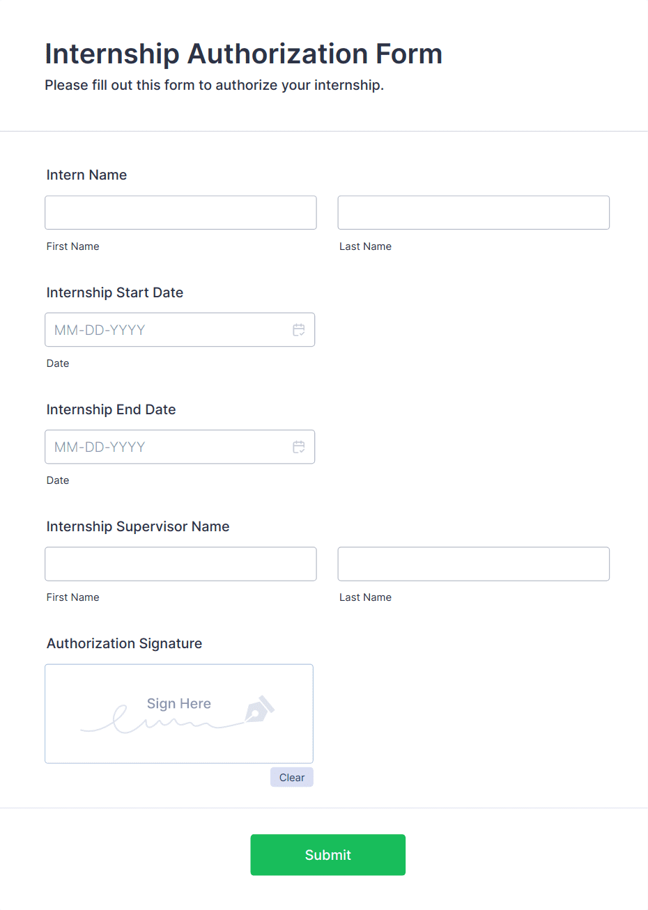Click the "Authorization Signature" label
Screen dimensions: 648x910
124,643
